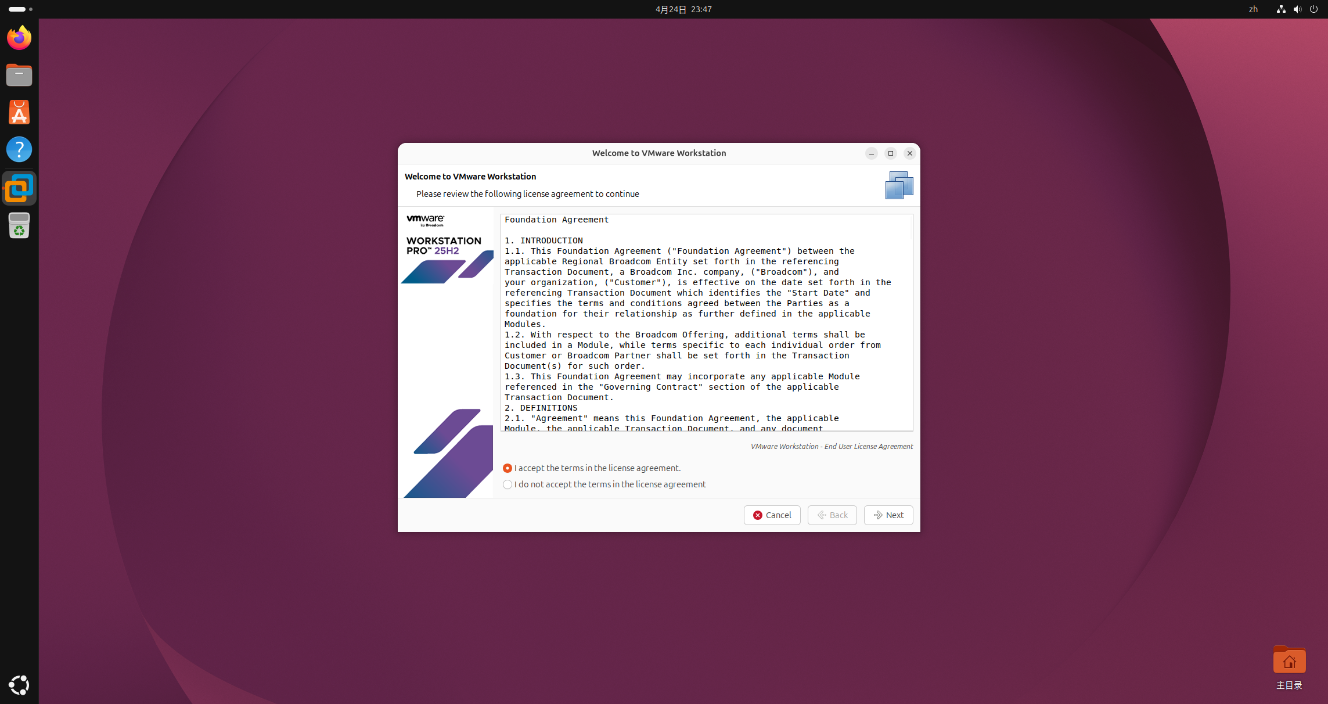Open Firefox from the dock
Screen dimensions: 1328x704
(19, 38)
